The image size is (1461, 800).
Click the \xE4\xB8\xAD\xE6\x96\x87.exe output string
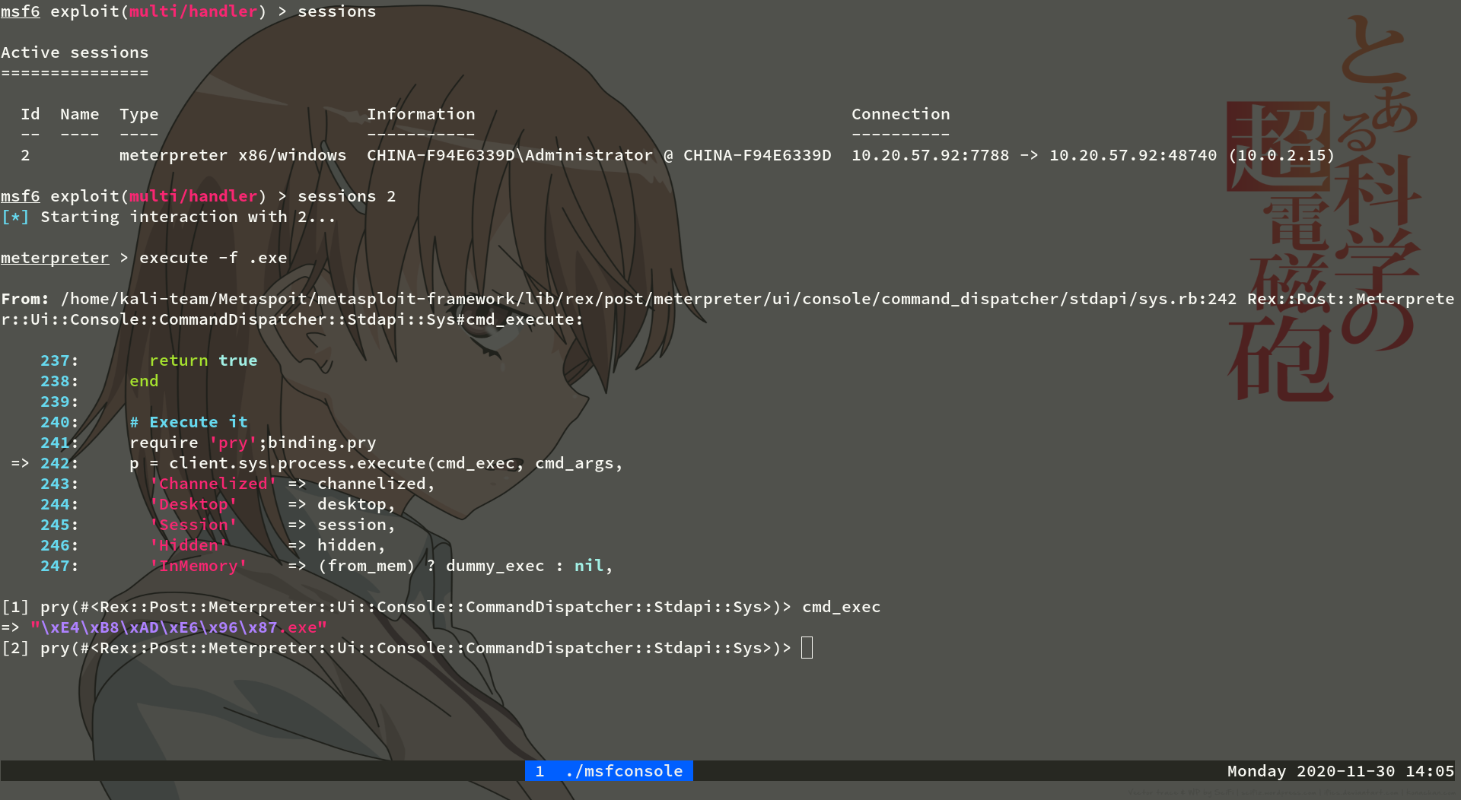tap(179, 627)
